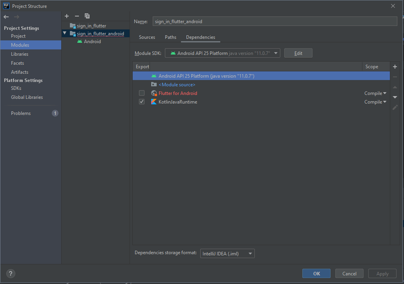Click the back navigation arrow

pos(6,16)
